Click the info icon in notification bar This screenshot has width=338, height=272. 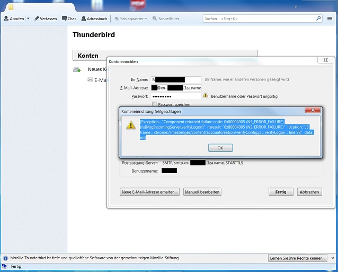pyautogui.click(x=5, y=258)
